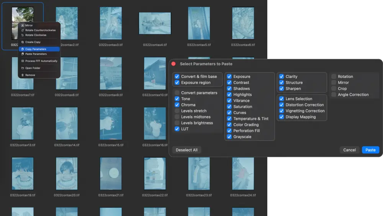Click the Rotate Counterclockwise icon
The height and width of the screenshot is (216, 383).
pos(23,30)
